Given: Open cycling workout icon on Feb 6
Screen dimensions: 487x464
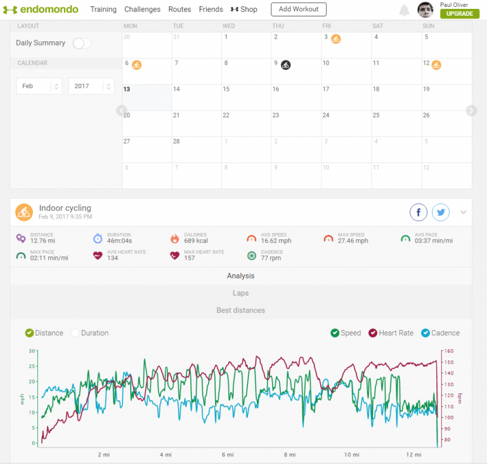Looking at the screenshot, I should coord(137,65).
